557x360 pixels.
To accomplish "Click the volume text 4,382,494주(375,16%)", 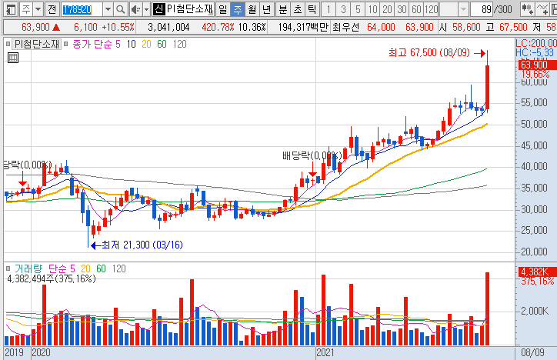I will point(52,278).
